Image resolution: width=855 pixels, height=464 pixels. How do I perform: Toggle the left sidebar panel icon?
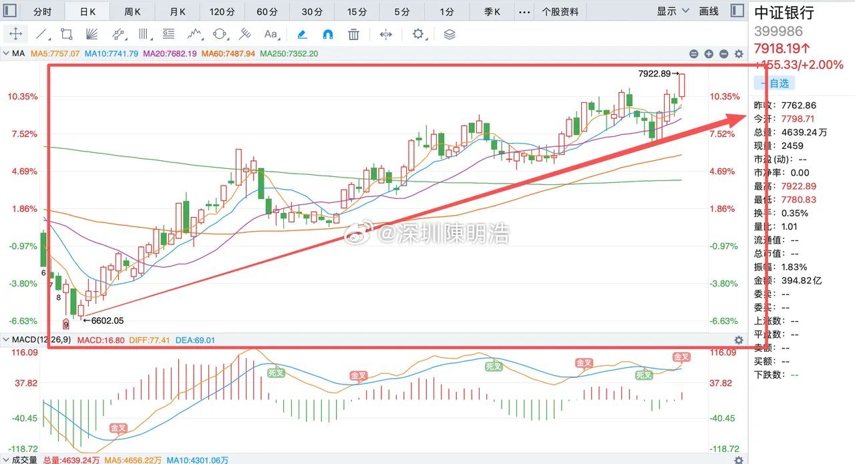8,11
